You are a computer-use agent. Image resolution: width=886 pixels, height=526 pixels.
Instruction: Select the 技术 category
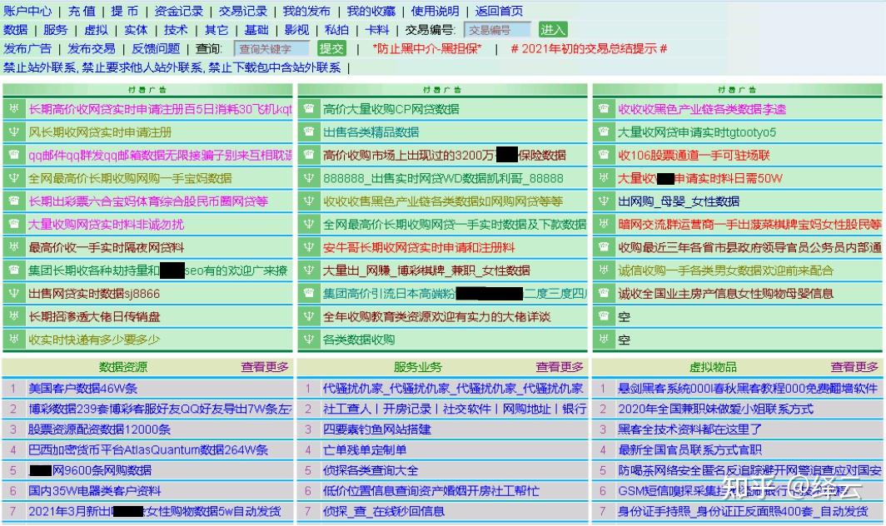[x=176, y=30]
